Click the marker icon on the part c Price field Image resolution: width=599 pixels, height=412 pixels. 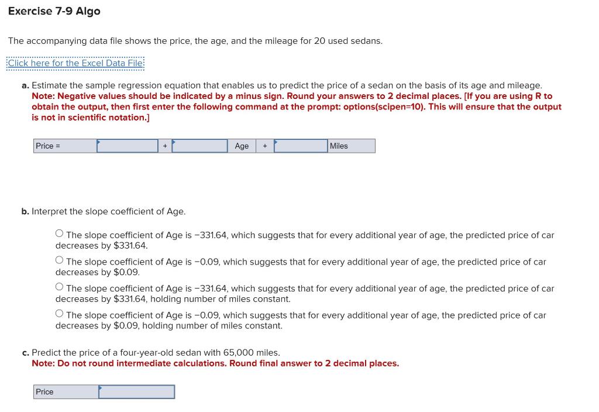pyautogui.click(x=101, y=388)
